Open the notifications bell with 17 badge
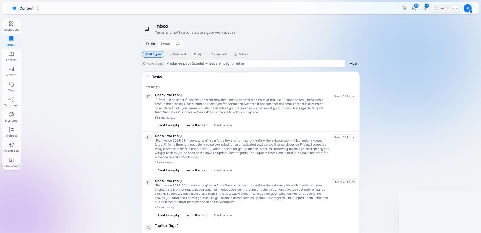 coord(424,8)
